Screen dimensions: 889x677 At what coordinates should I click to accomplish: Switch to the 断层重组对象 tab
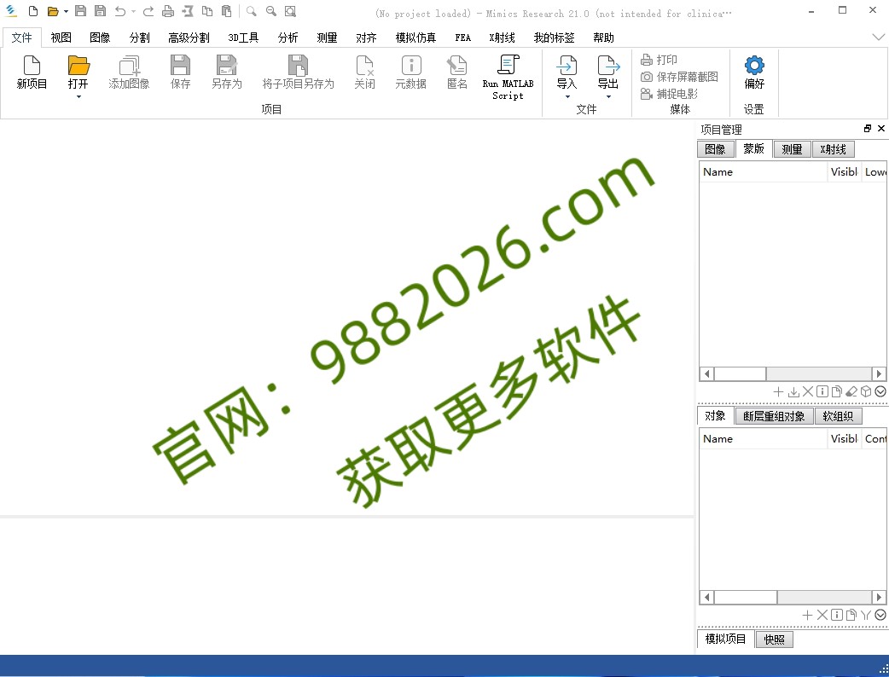(x=774, y=416)
